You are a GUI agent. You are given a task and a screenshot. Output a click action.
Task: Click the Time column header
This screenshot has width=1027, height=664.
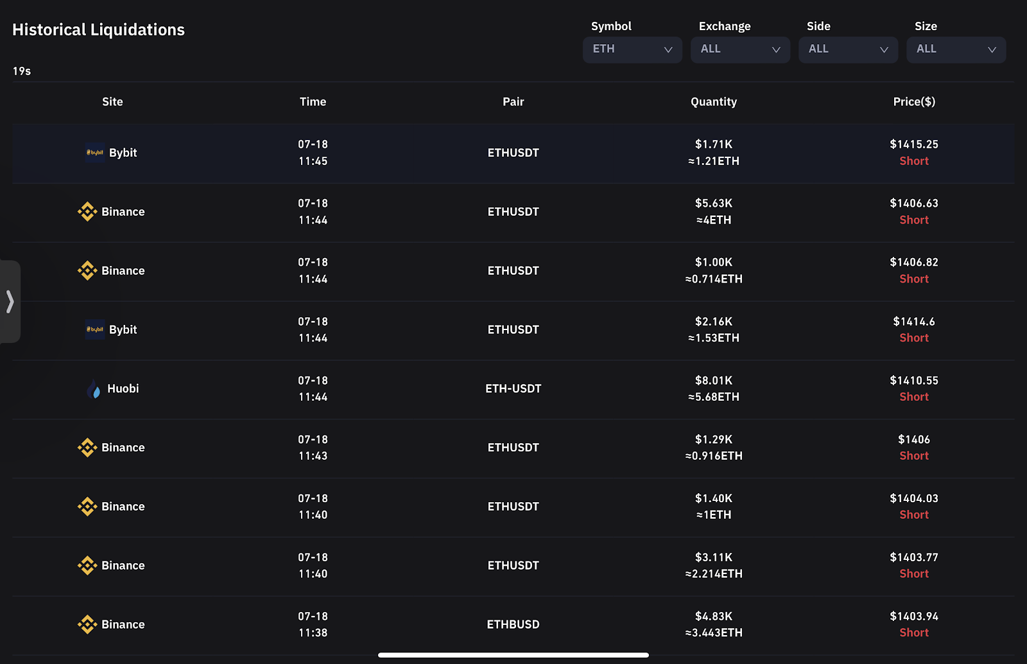click(313, 101)
